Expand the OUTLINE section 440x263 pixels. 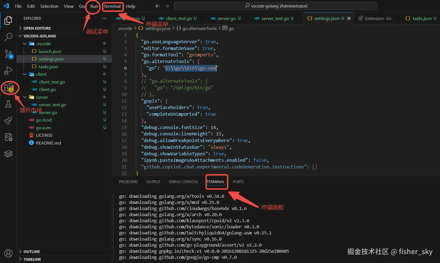[x=64, y=252]
